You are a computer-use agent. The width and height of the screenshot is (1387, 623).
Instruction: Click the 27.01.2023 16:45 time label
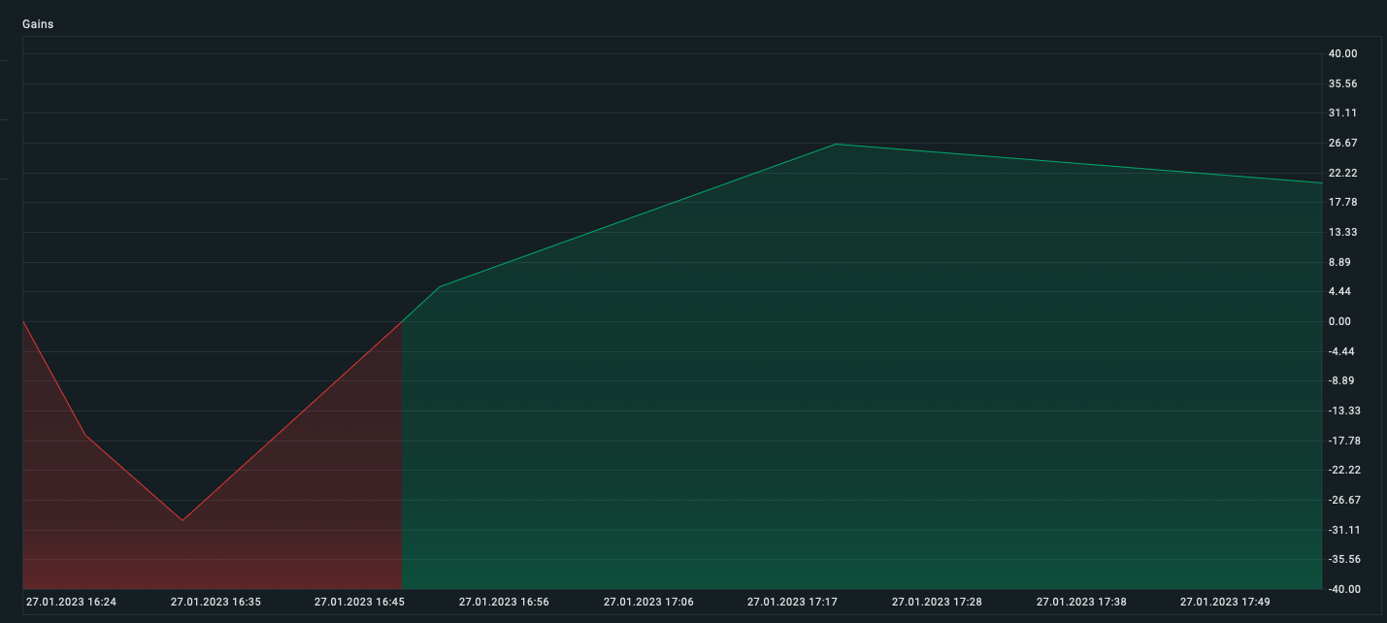(359, 602)
